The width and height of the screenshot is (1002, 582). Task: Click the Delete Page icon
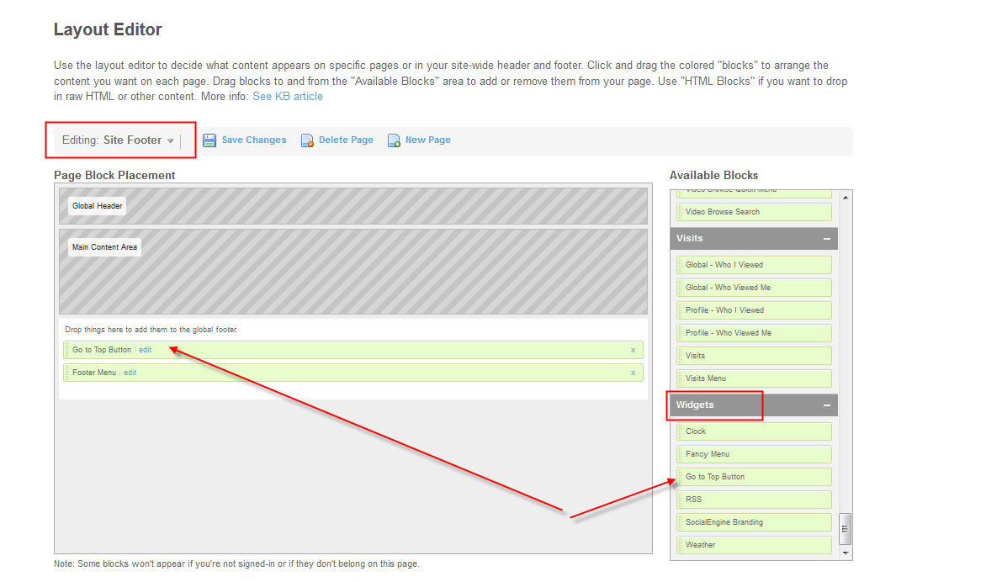(x=308, y=140)
